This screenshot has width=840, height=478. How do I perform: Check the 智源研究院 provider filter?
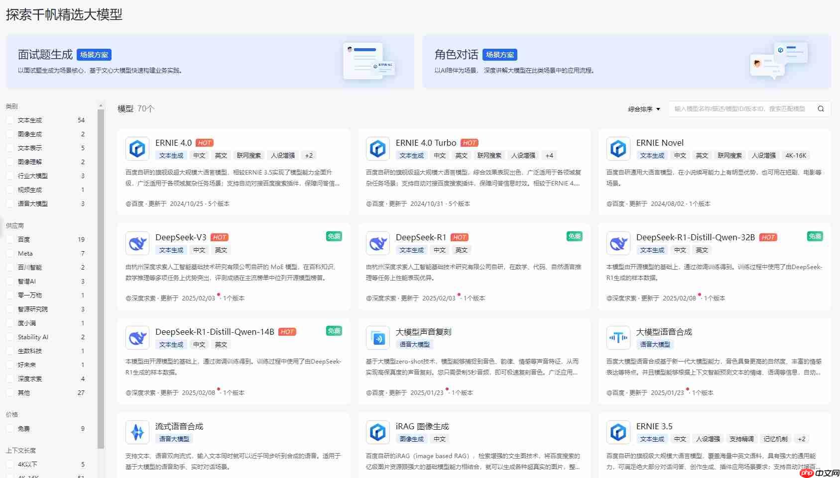click(x=10, y=309)
